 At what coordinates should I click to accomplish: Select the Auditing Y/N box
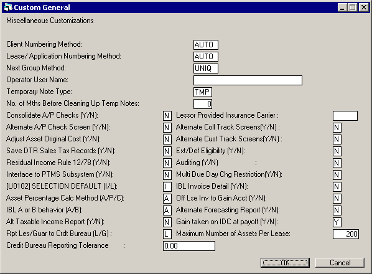[x=337, y=163]
